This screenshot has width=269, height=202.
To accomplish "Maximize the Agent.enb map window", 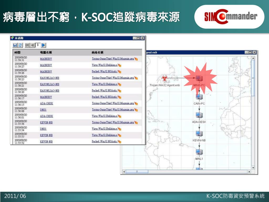I will click(x=250, y=52).
